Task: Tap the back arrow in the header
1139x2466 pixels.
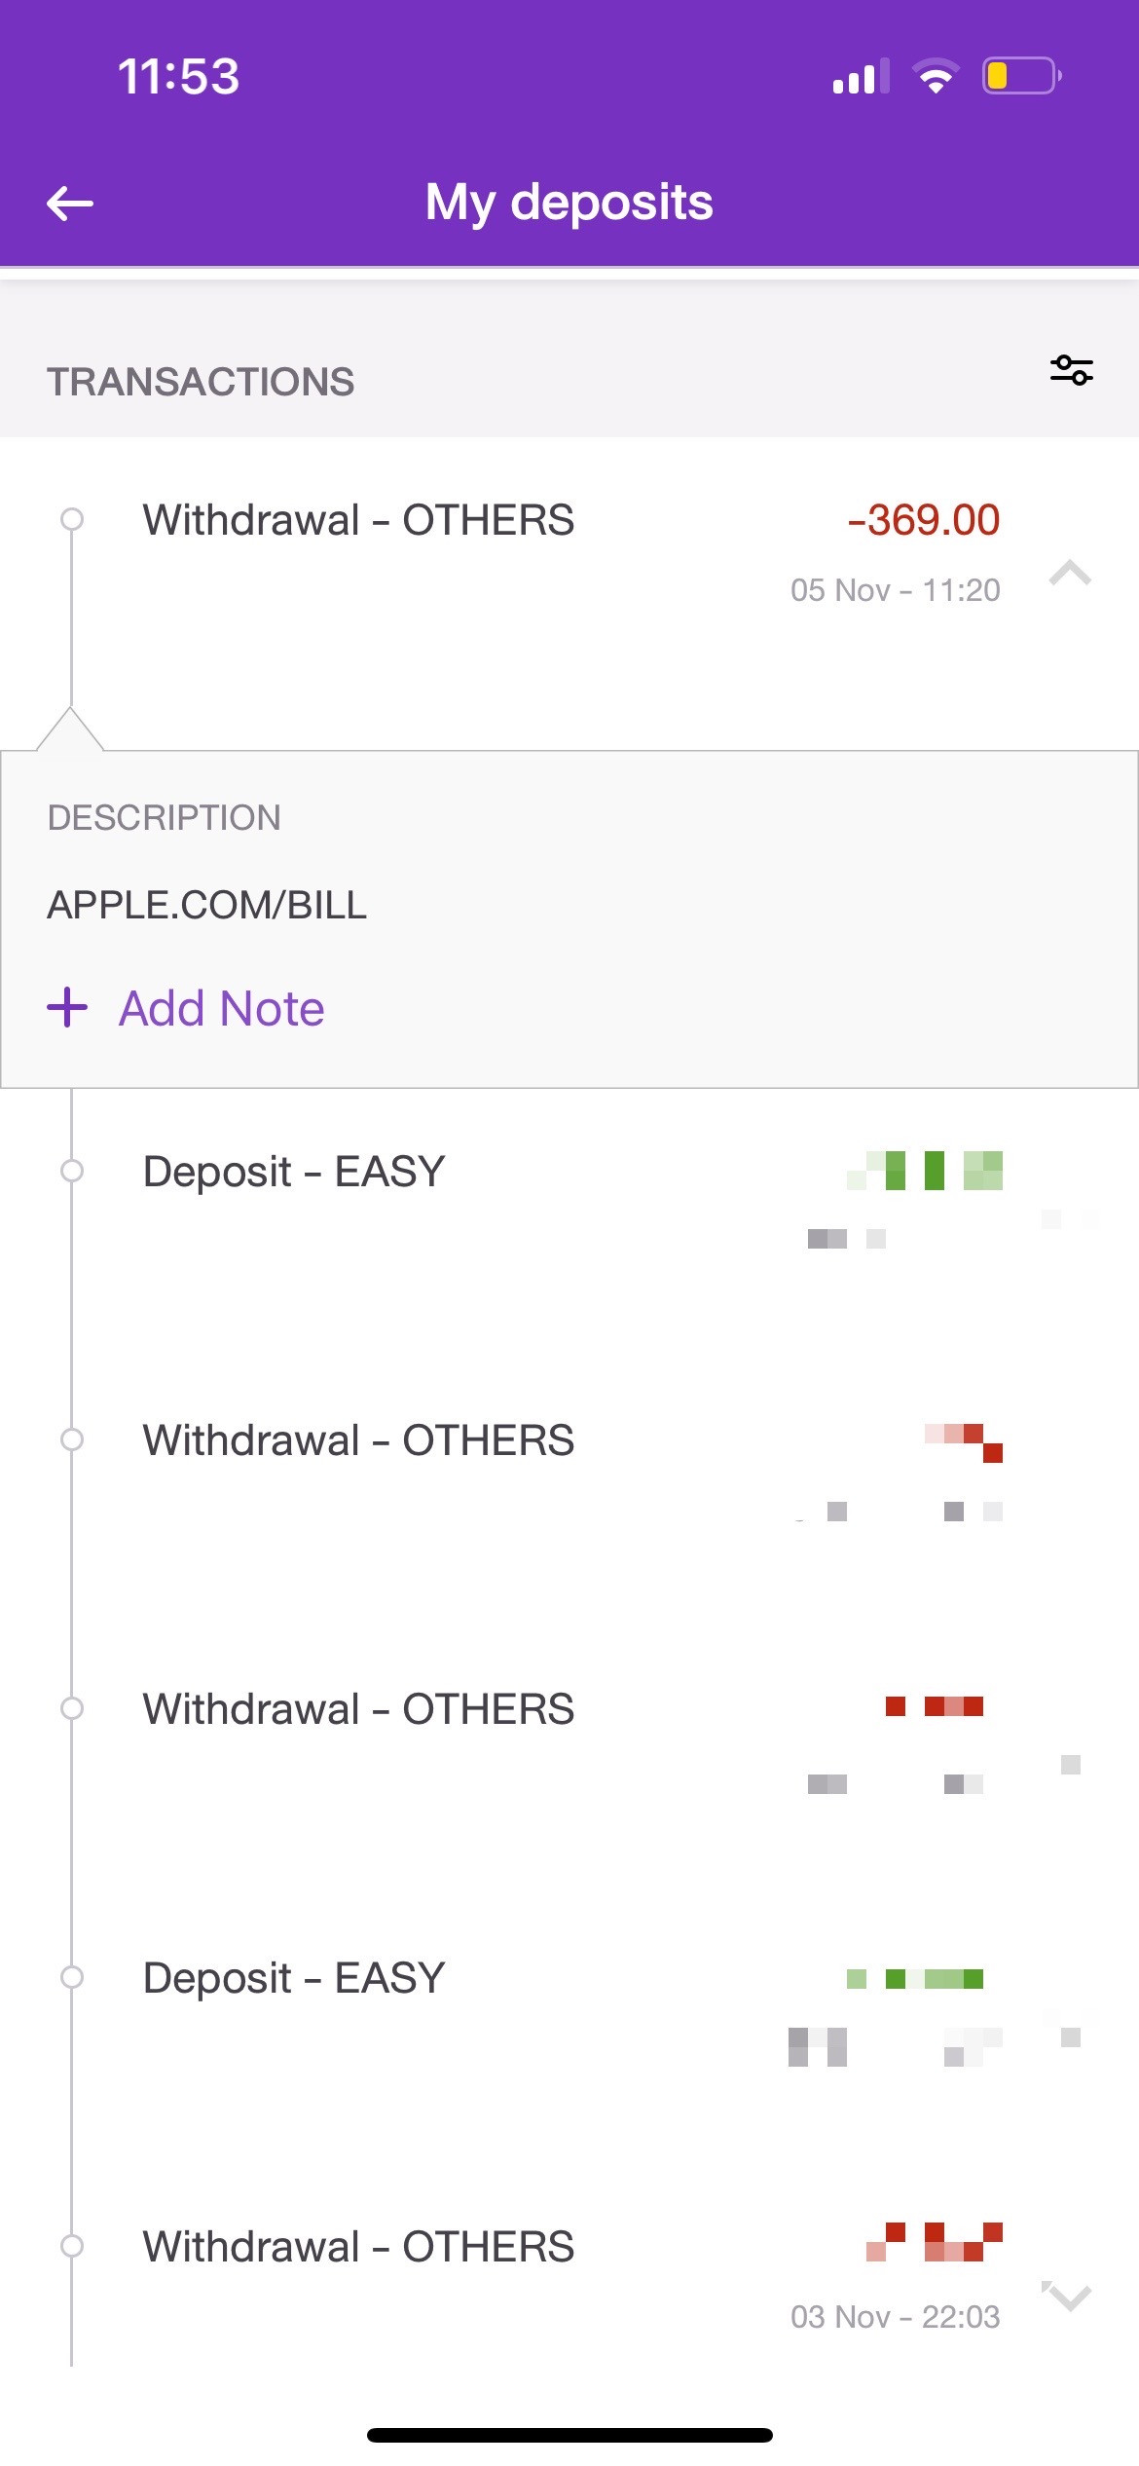Action: [70, 204]
